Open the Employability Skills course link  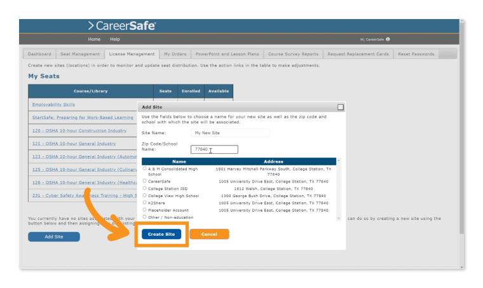(53, 104)
